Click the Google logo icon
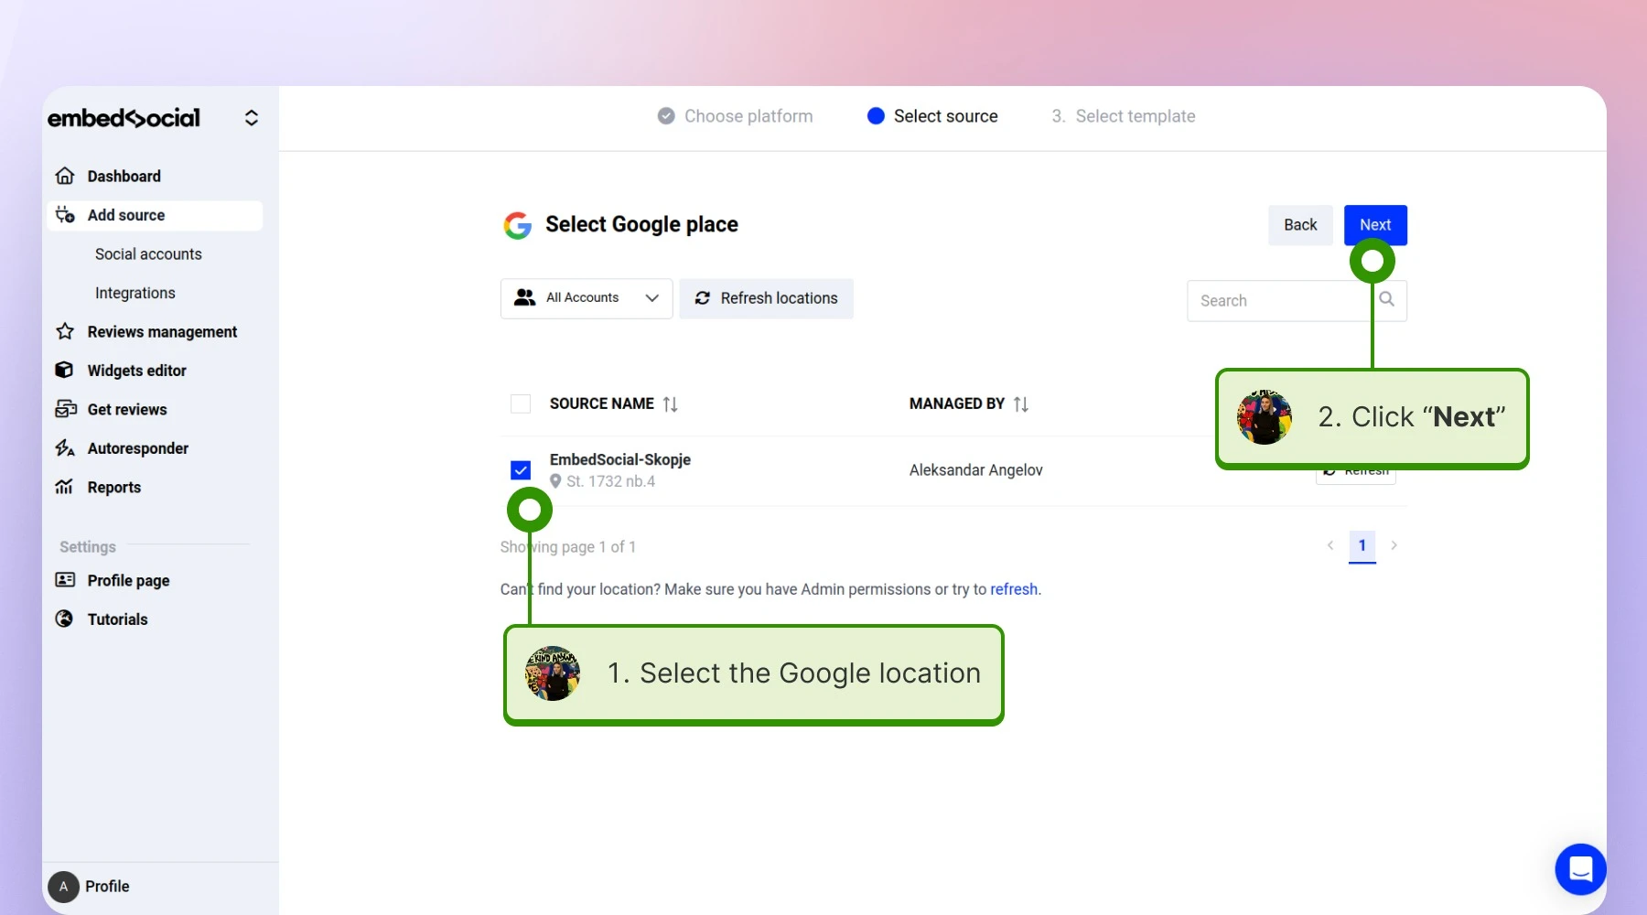This screenshot has height=915, width=1647. click(518, 225)
